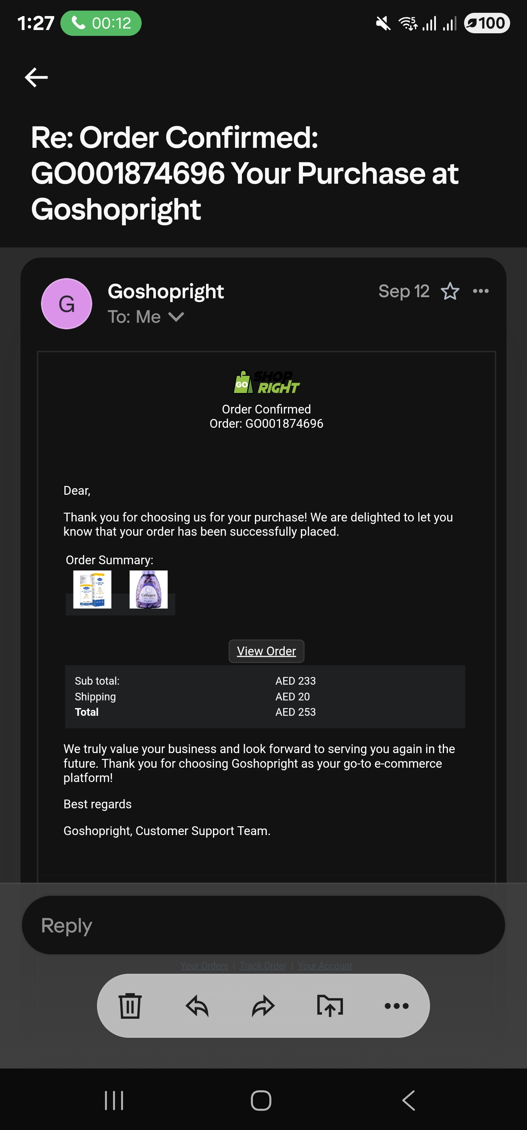Image resolution: width=527 pixels, height=1130 pixels.
Task: Tap the move to folder icon
Action: pos(330,1006)
